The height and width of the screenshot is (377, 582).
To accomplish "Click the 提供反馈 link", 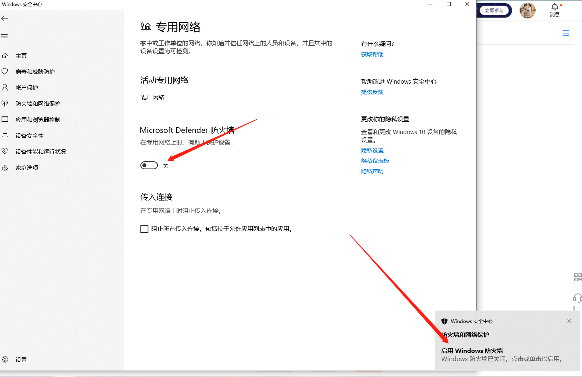I will coord(372,92).
